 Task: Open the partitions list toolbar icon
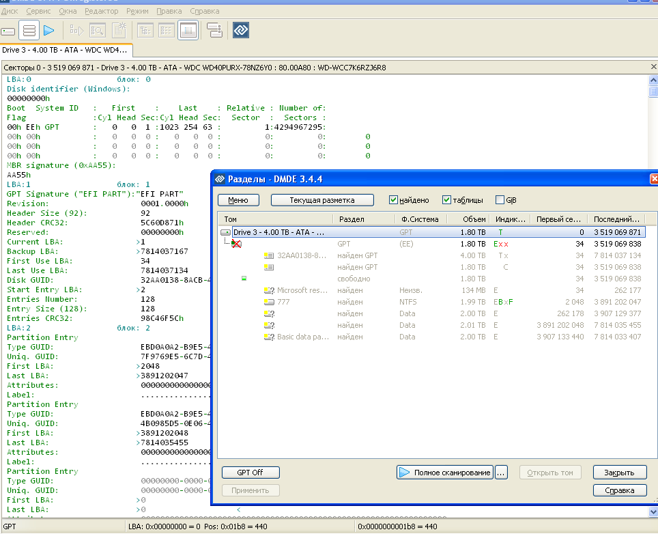29,31
